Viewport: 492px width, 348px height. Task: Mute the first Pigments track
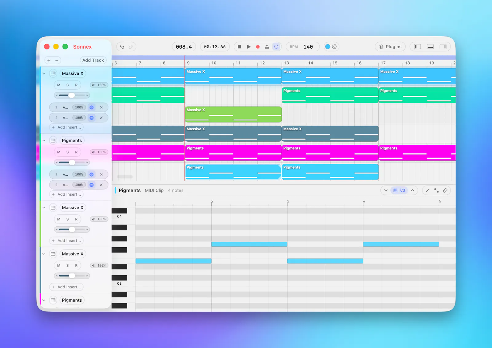click(59, 152)
